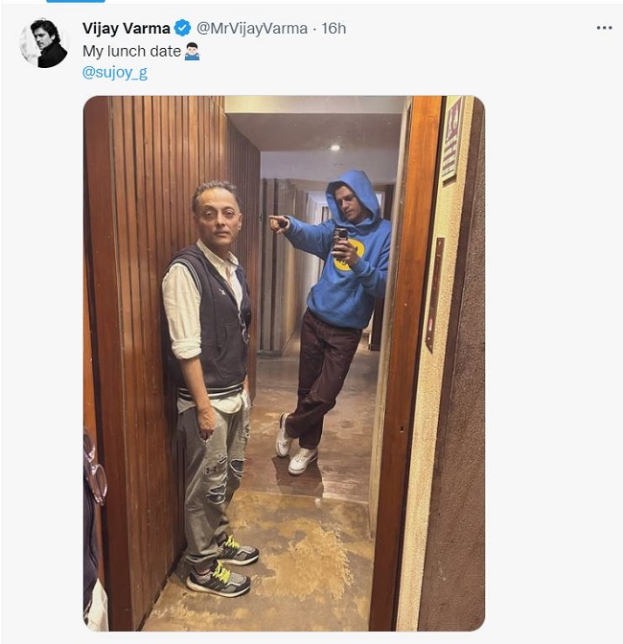The width and height of the screenshot is (623, 644).
Task: Open the @sujoy_g mention link
Action: [115, 73]
